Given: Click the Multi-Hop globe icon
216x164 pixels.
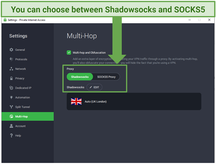Looking at the screenshot, I should (11, 116).
